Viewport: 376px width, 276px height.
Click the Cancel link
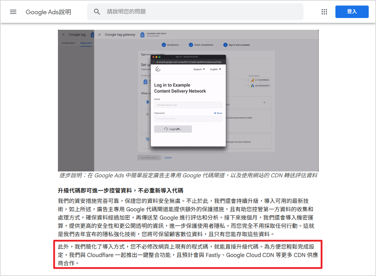pyautogui.click(x=168, y=158)
